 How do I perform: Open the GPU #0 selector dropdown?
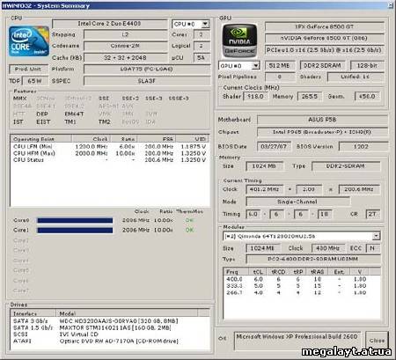click(x=256, y=65)
